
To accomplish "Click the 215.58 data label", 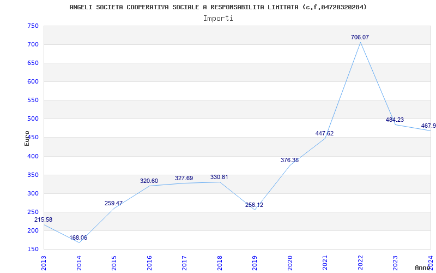I will [x=44, y=220].
